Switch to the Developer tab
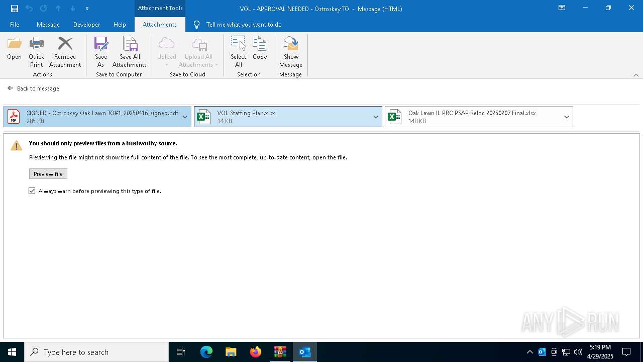Image resolution: width=643 pixels, height=362 pixels. click(x=86, y=25)
